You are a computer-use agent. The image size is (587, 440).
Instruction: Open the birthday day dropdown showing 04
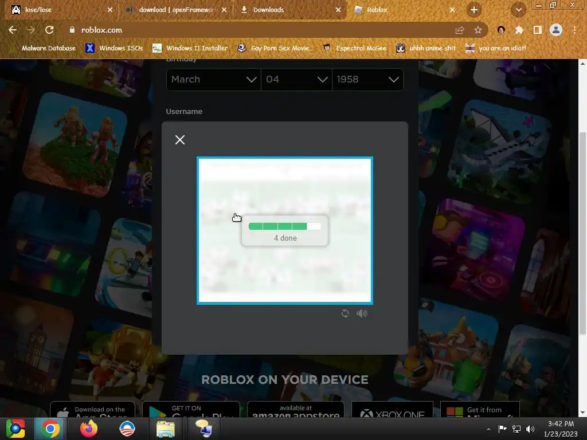296,79
